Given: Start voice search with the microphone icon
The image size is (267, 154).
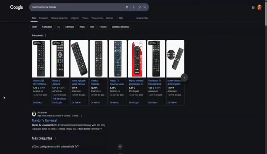Looking at the screenshot, I should pos(133,7).
